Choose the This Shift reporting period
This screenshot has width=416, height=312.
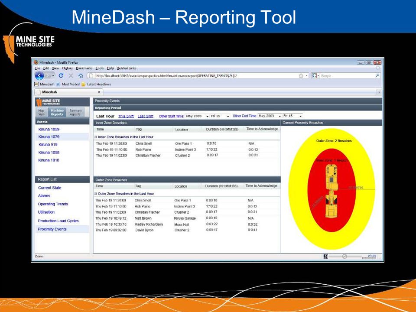pyautogui.click(x=126, y=116)
